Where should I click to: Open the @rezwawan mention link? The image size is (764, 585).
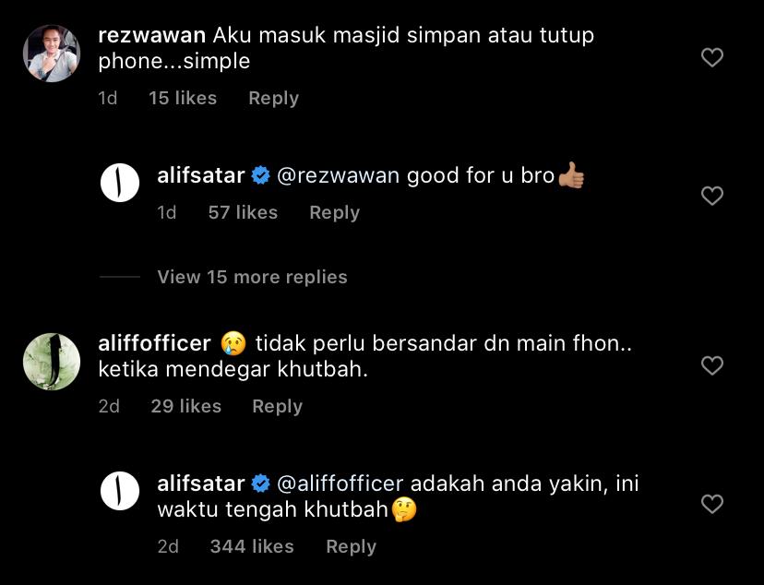coord(338,176)
